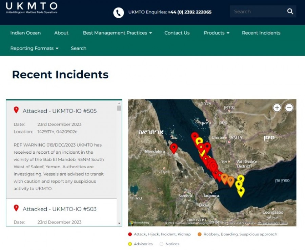Viewport: 305px width, 250px height.
Task: Zoom in the map with plus button
Action: tap(277, 108)
